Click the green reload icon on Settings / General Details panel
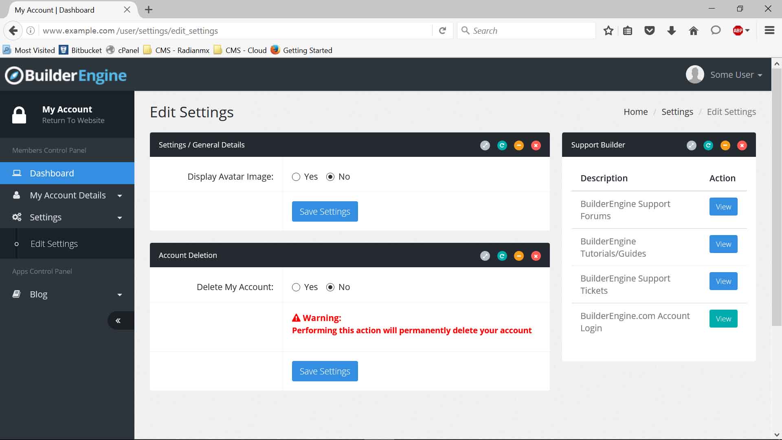782x440 pixels. tap(502, 145)
